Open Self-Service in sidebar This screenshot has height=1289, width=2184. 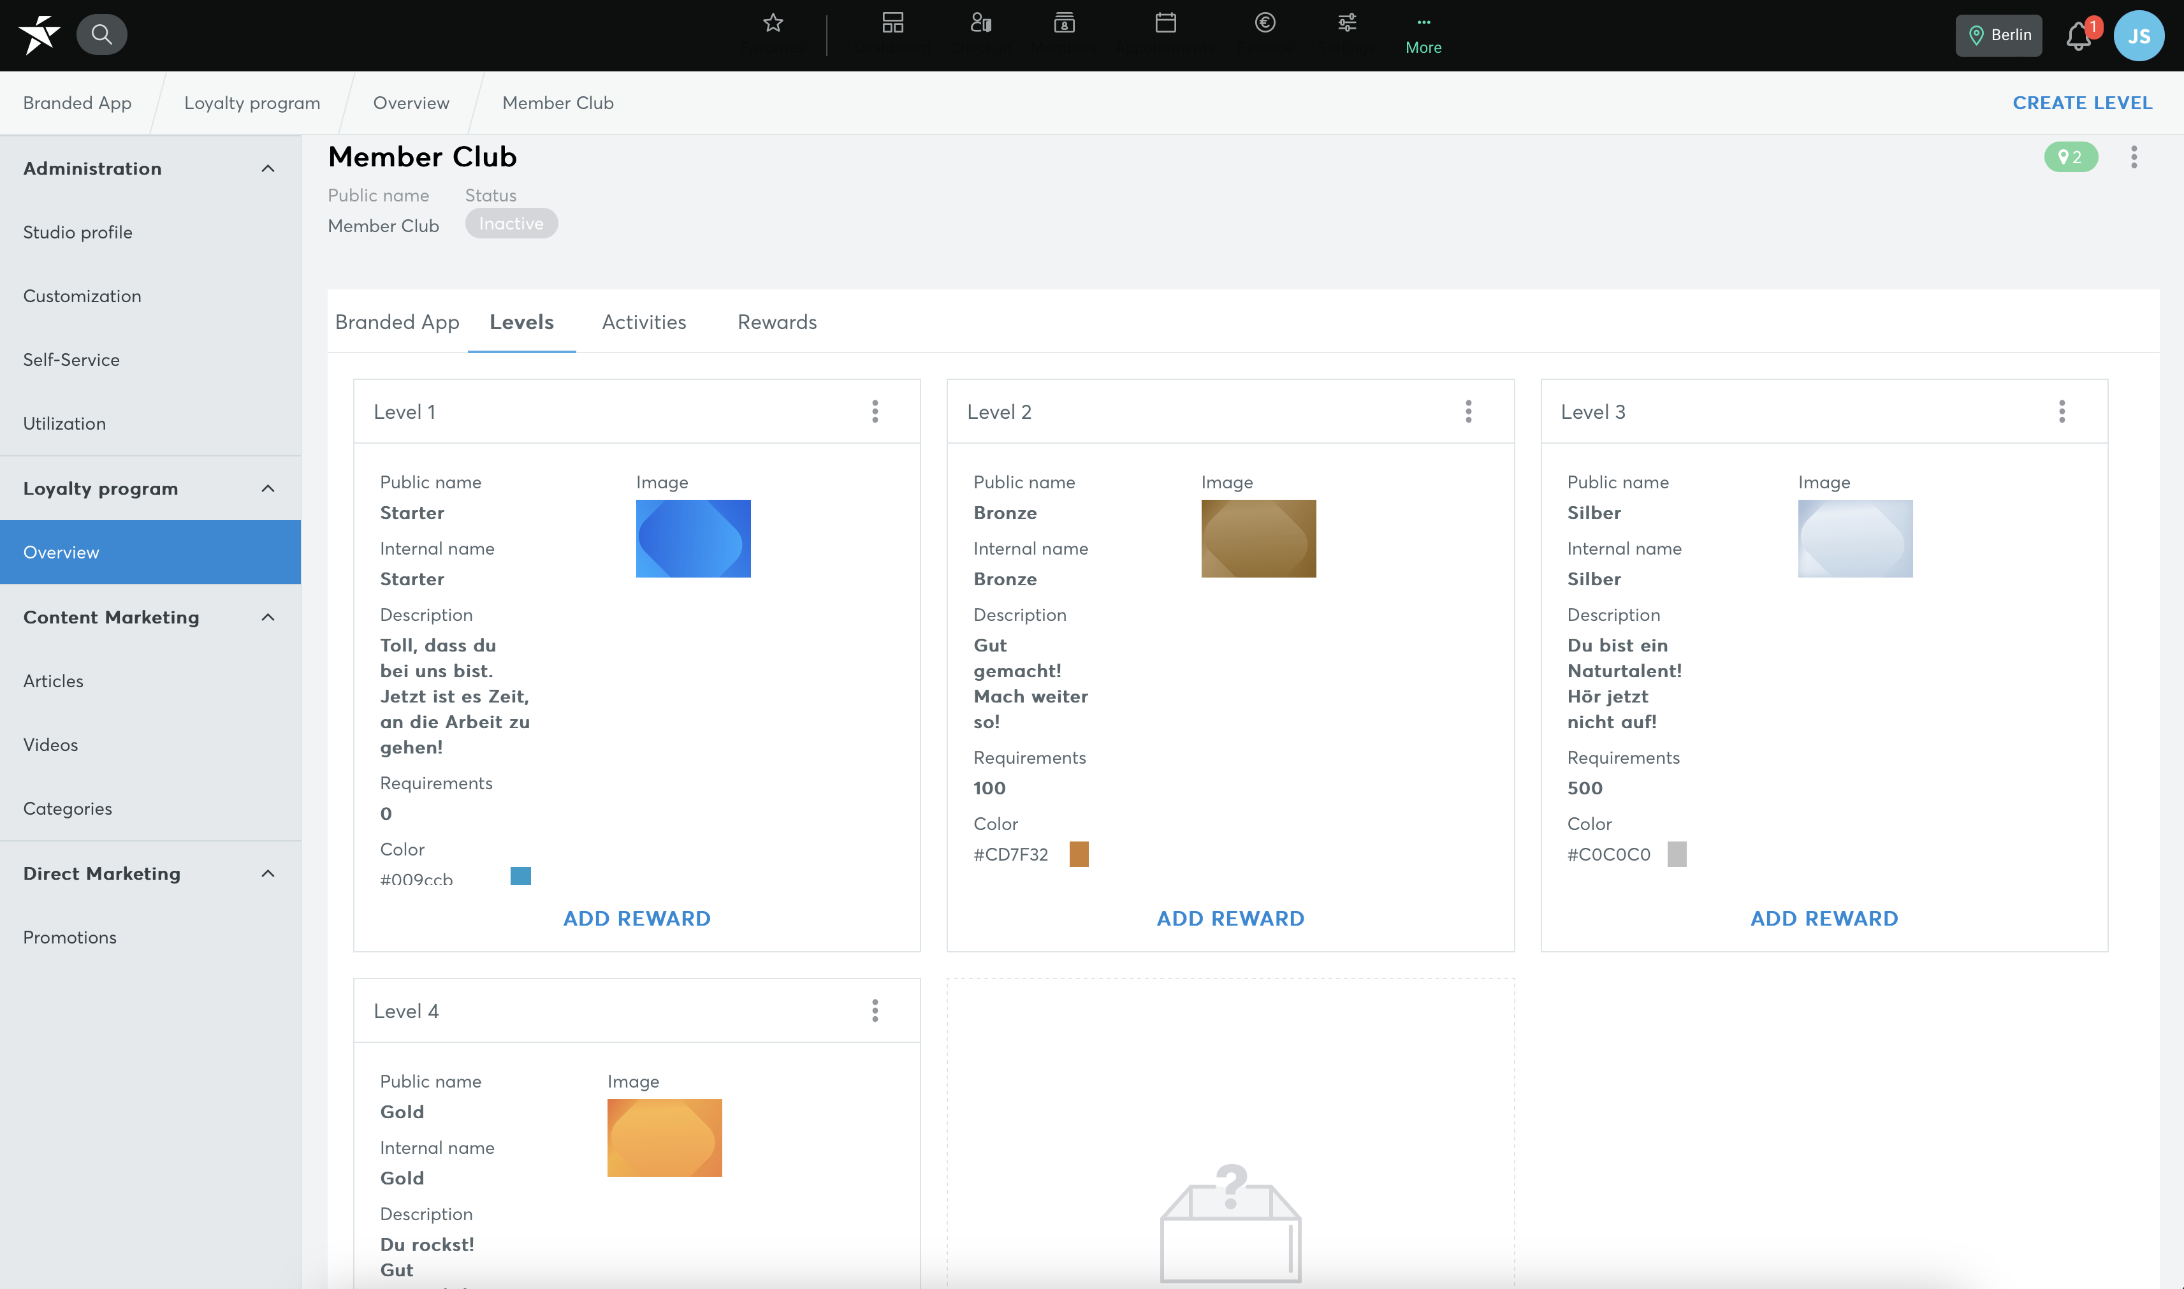pos(150,360)
